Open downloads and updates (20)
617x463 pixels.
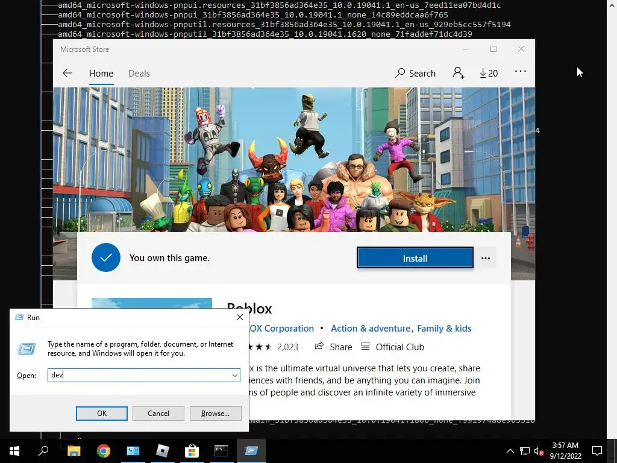pyautogui.click(x=488, y=73)
